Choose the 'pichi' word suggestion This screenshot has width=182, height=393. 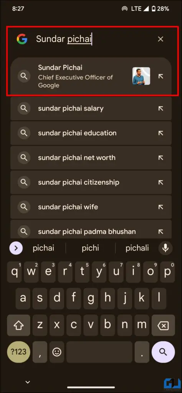[91, 248]
